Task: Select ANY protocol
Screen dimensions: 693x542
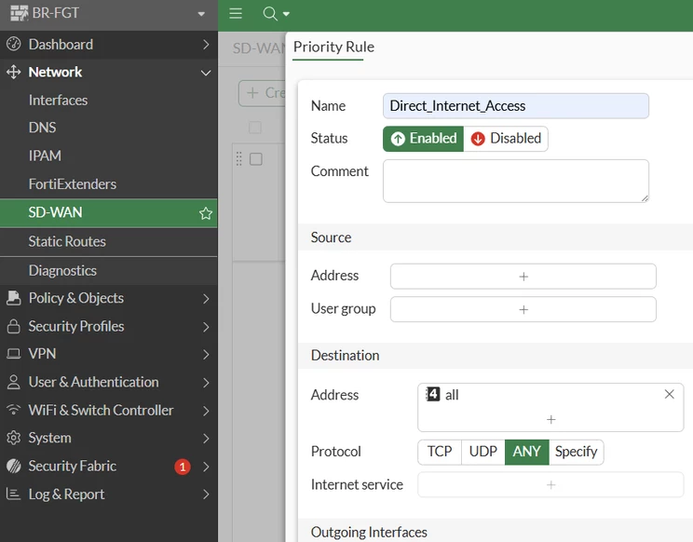Action: coord(527,452)
